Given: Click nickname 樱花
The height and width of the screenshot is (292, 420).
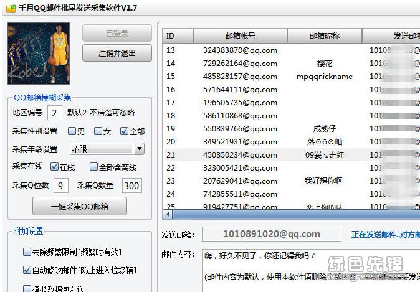Looking at the screenshot, I should [325, 64].
